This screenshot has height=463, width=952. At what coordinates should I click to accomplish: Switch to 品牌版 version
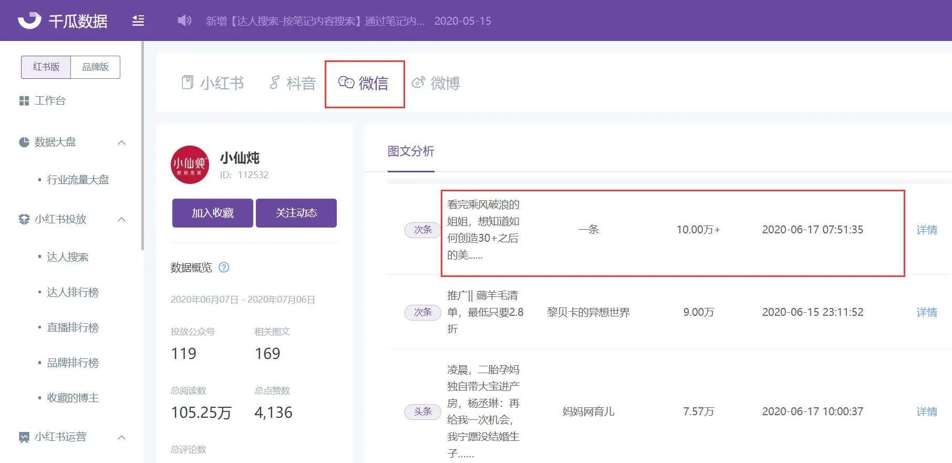tap(95, 67)
